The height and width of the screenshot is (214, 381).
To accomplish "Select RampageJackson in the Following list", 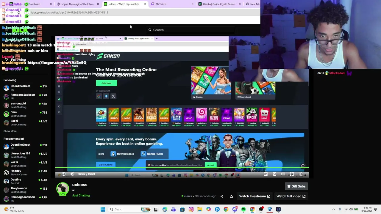I will pos(26,97).
